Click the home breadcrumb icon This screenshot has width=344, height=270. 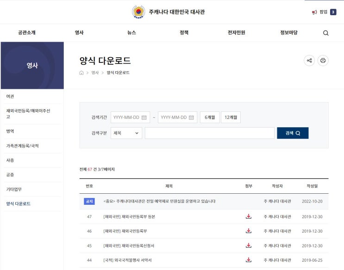click(81, 73)
